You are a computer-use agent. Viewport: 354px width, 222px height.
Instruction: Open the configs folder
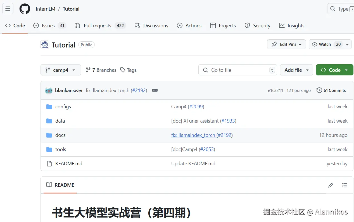63,107
